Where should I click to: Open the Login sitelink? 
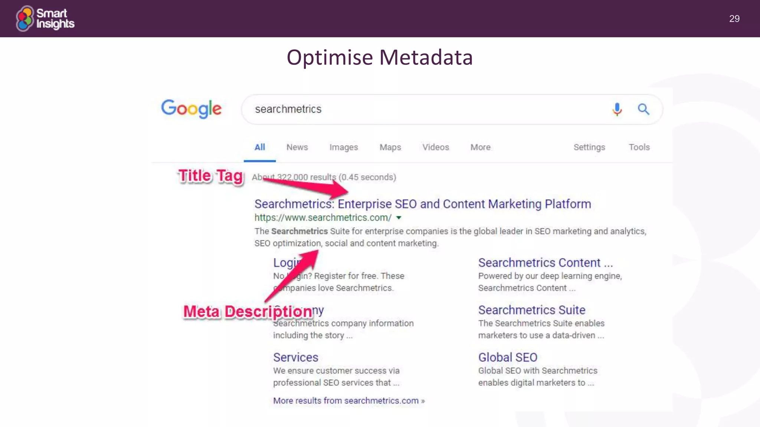coord(288,262)
